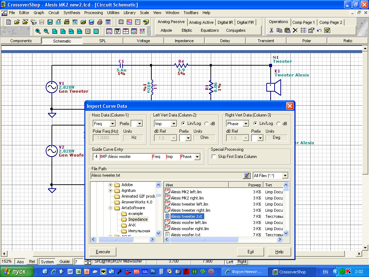The width and height of the screenshot is (369, 277).
Task: Click the Equalizers button
Action: coord(210,30)
